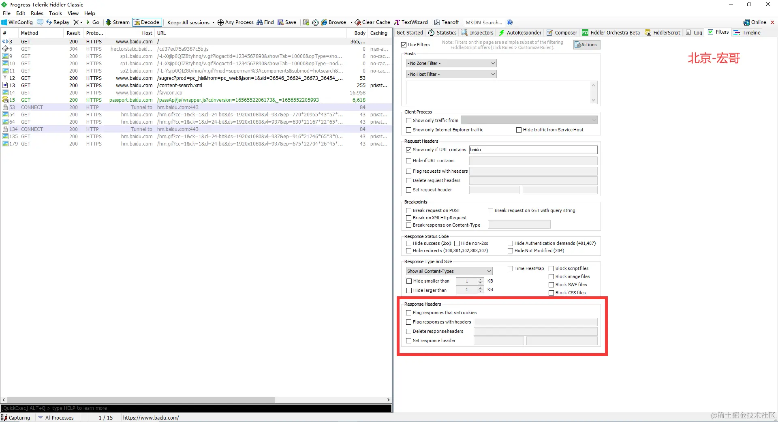Clear Cache via the toolbar

[372, 22]
